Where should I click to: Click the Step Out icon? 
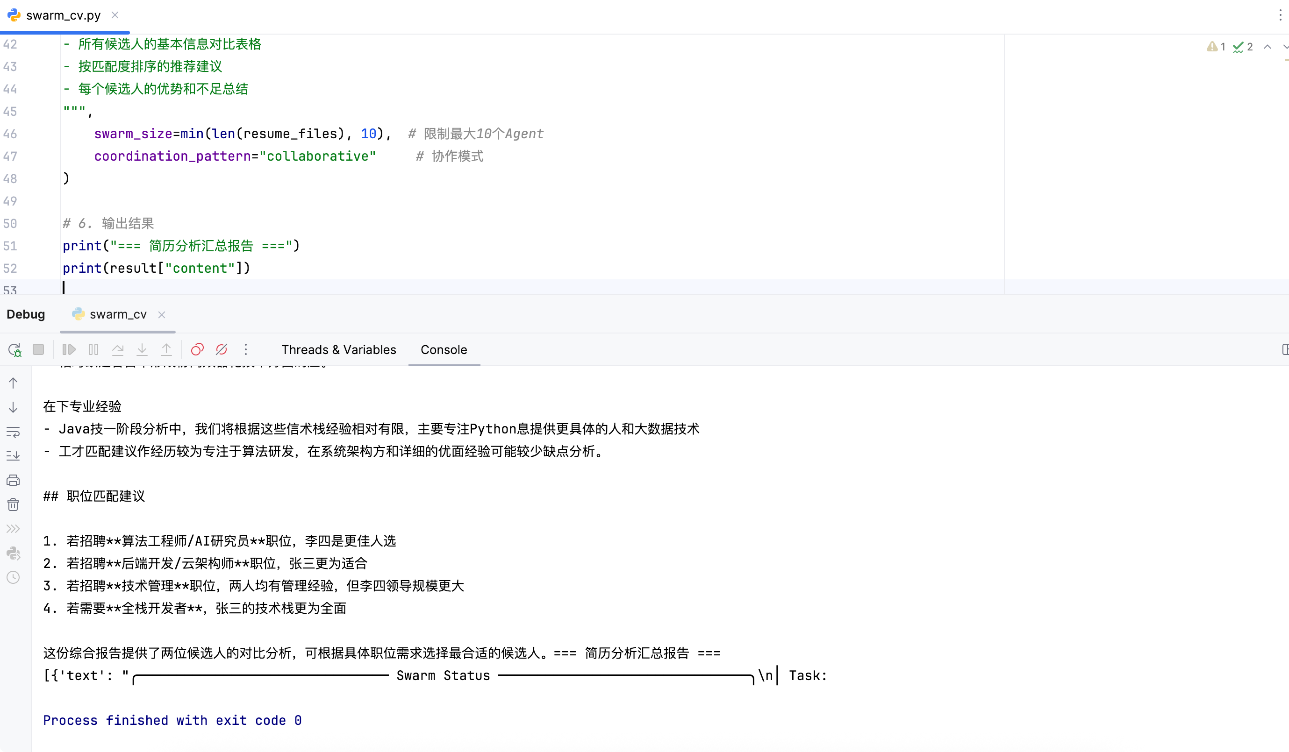point(166,350)
